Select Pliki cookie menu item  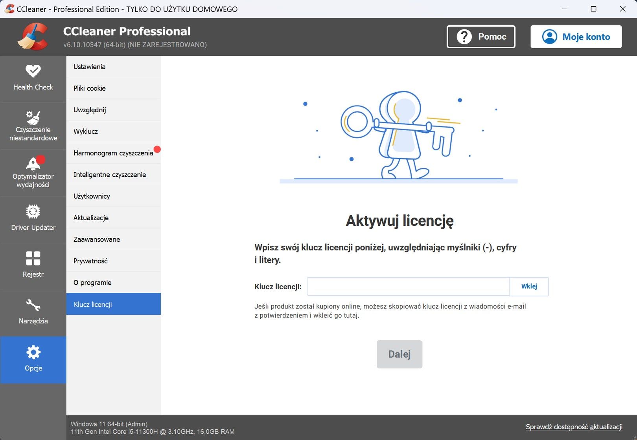coord(114,88)
